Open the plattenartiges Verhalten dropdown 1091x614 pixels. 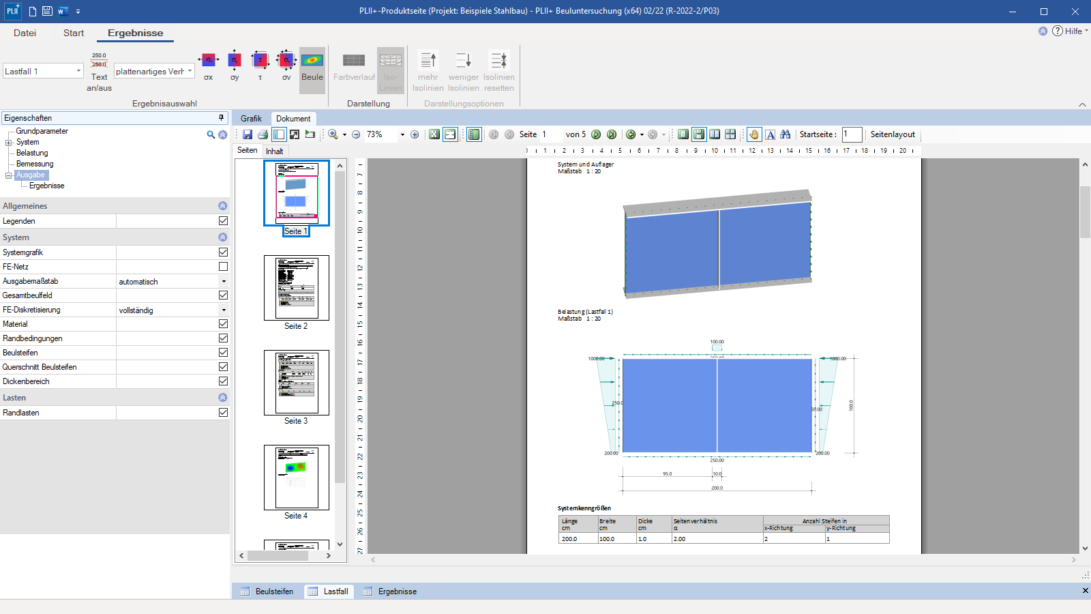190,71
